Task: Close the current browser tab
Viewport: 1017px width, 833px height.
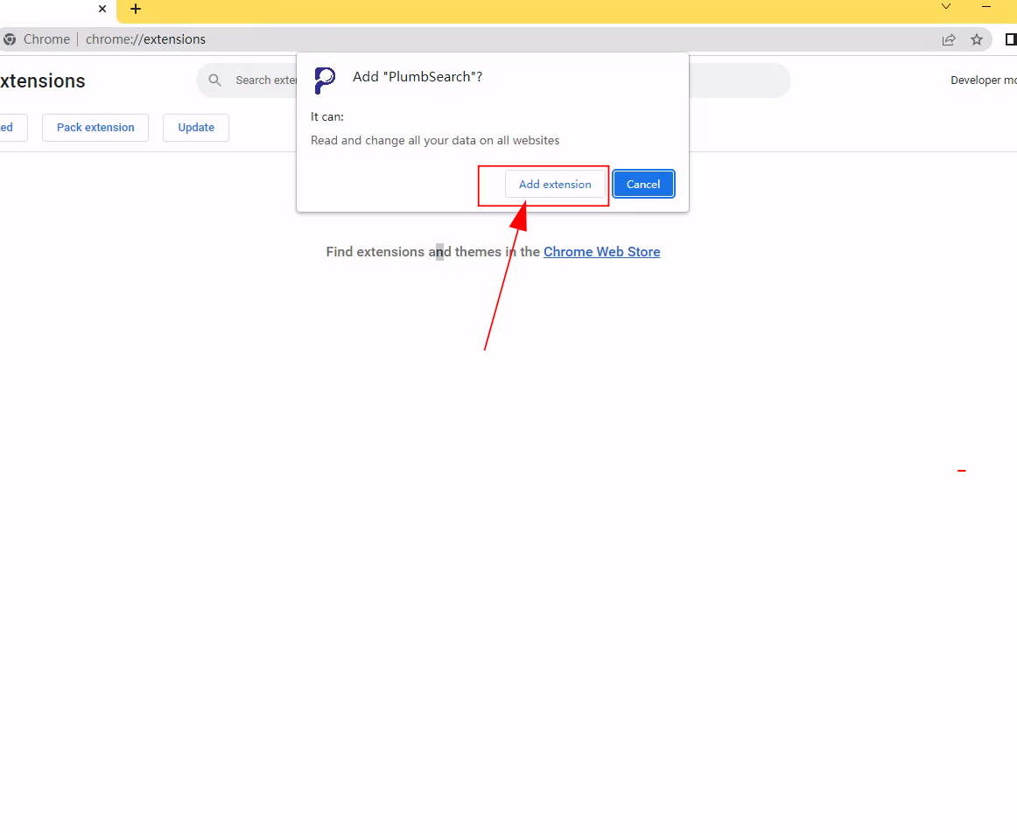Action: point(102,10)
